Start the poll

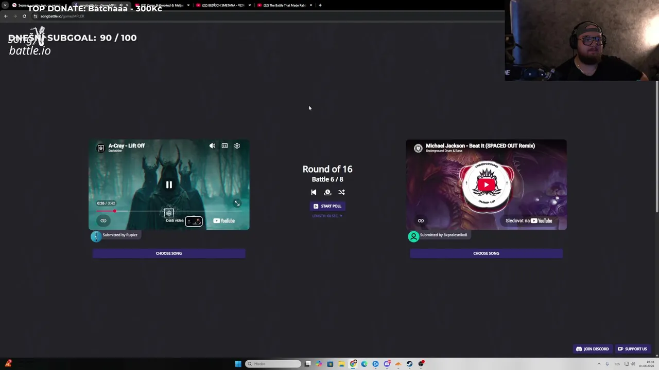[327, 206]
